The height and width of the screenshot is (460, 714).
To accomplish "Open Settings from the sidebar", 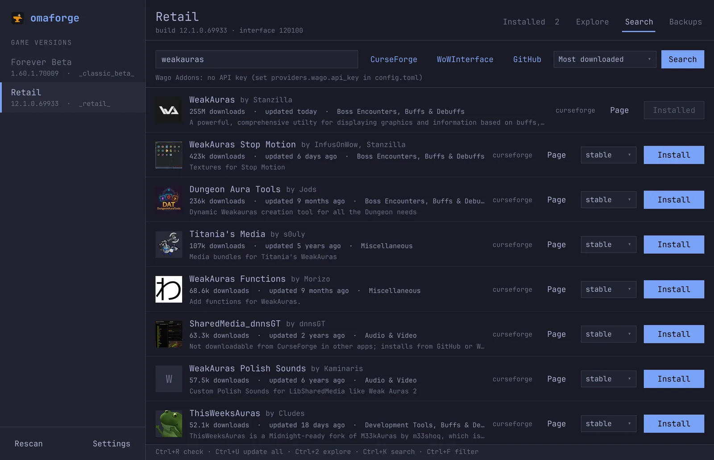I will [x=112, y=443].
